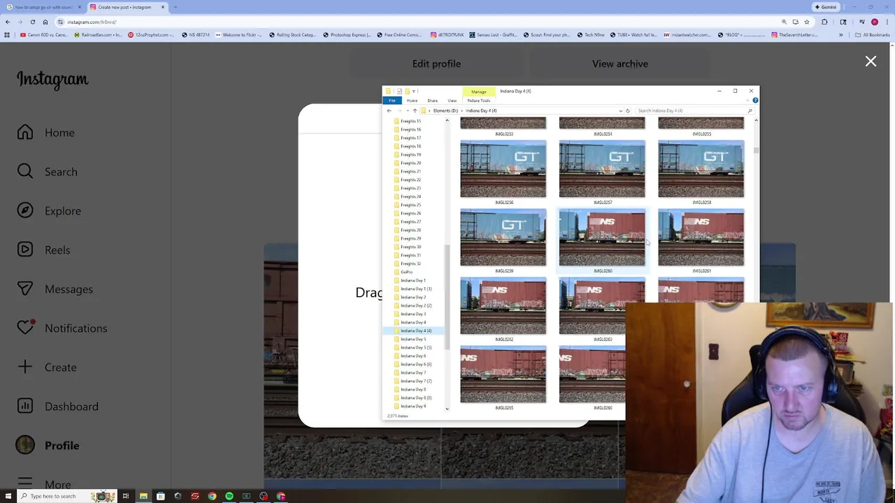
Task: Select Indiana Day 1 folder in tree
Action: click(x=413, y=280)
